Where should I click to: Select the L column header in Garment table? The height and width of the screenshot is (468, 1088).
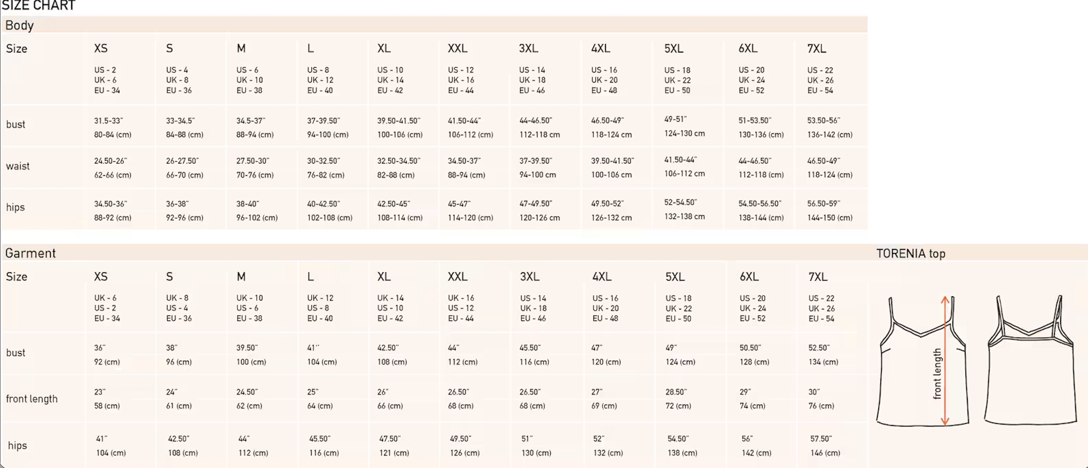point(310,276)
